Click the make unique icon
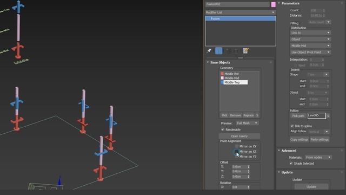The image size is (346, 195). 228,51
